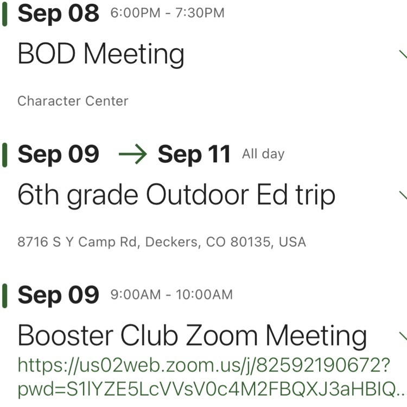Open the 6th grade Outdoor Ed trip title

coord(176,195)
